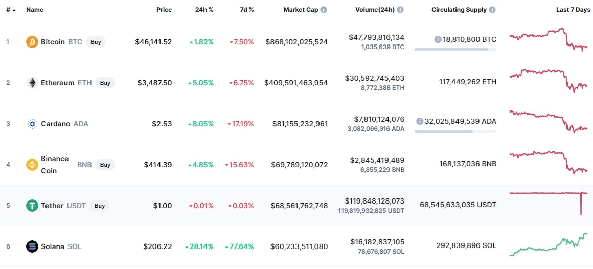Click Bitcoin price $46,141.52
This screenshot has width=593, height=269.
tap(153, 42)
